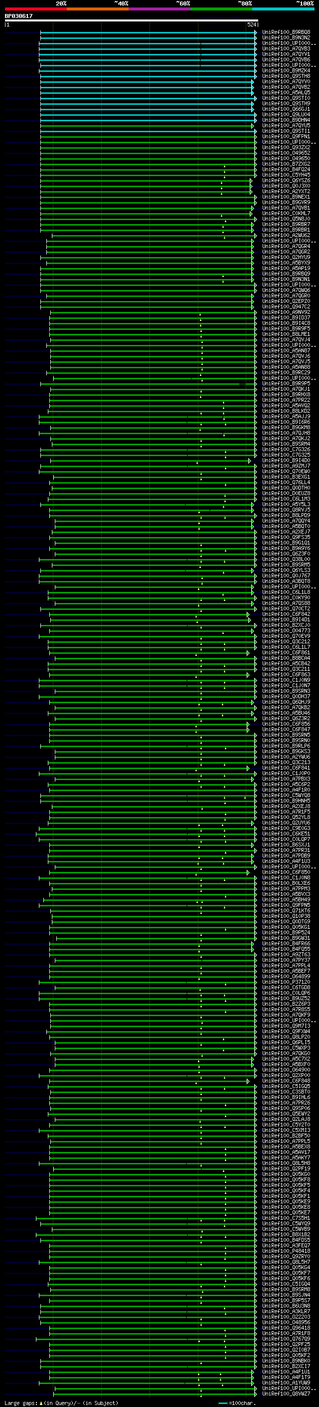Select the UniRef100_C6F850 hit label

[x=286, y=872]
